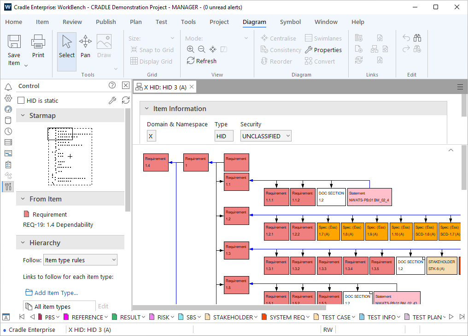This screenshot has width=468, height=336.
Task: Close the X HID: HID 3 (A) tab
Action: click(x=192, y=87)
